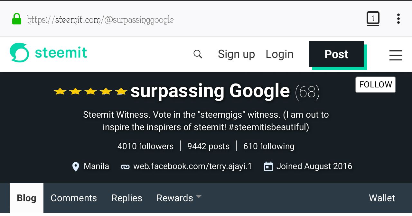The height and width of the screenshot is (216, 412).
Task: Follow the surpassing Google account
Action: tap(376, 85)
